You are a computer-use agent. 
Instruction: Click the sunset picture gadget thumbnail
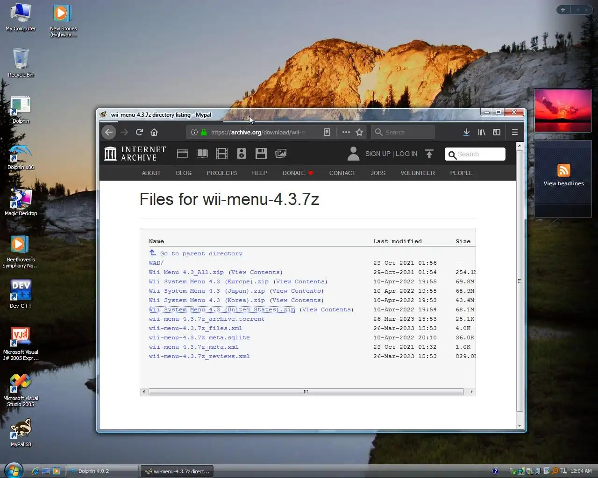(x=563, y=111)
